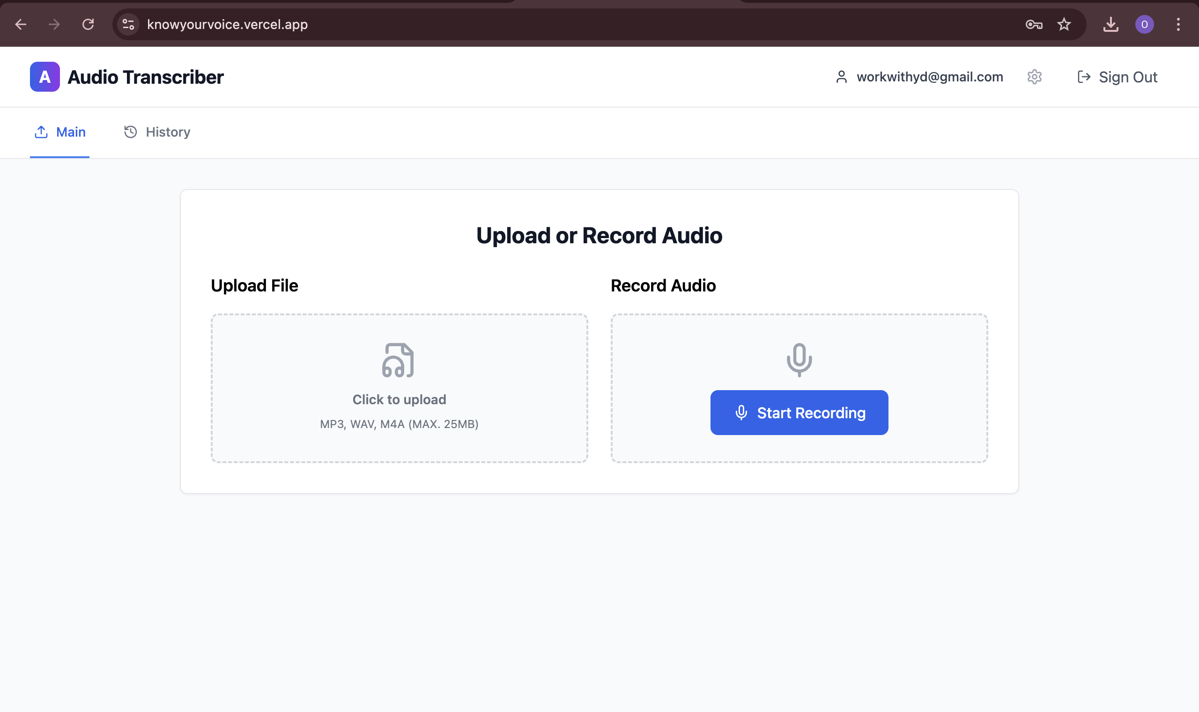Click the audio file upload icon
Viewport: 1199px width, 712px height.
[x=398, y=360]
